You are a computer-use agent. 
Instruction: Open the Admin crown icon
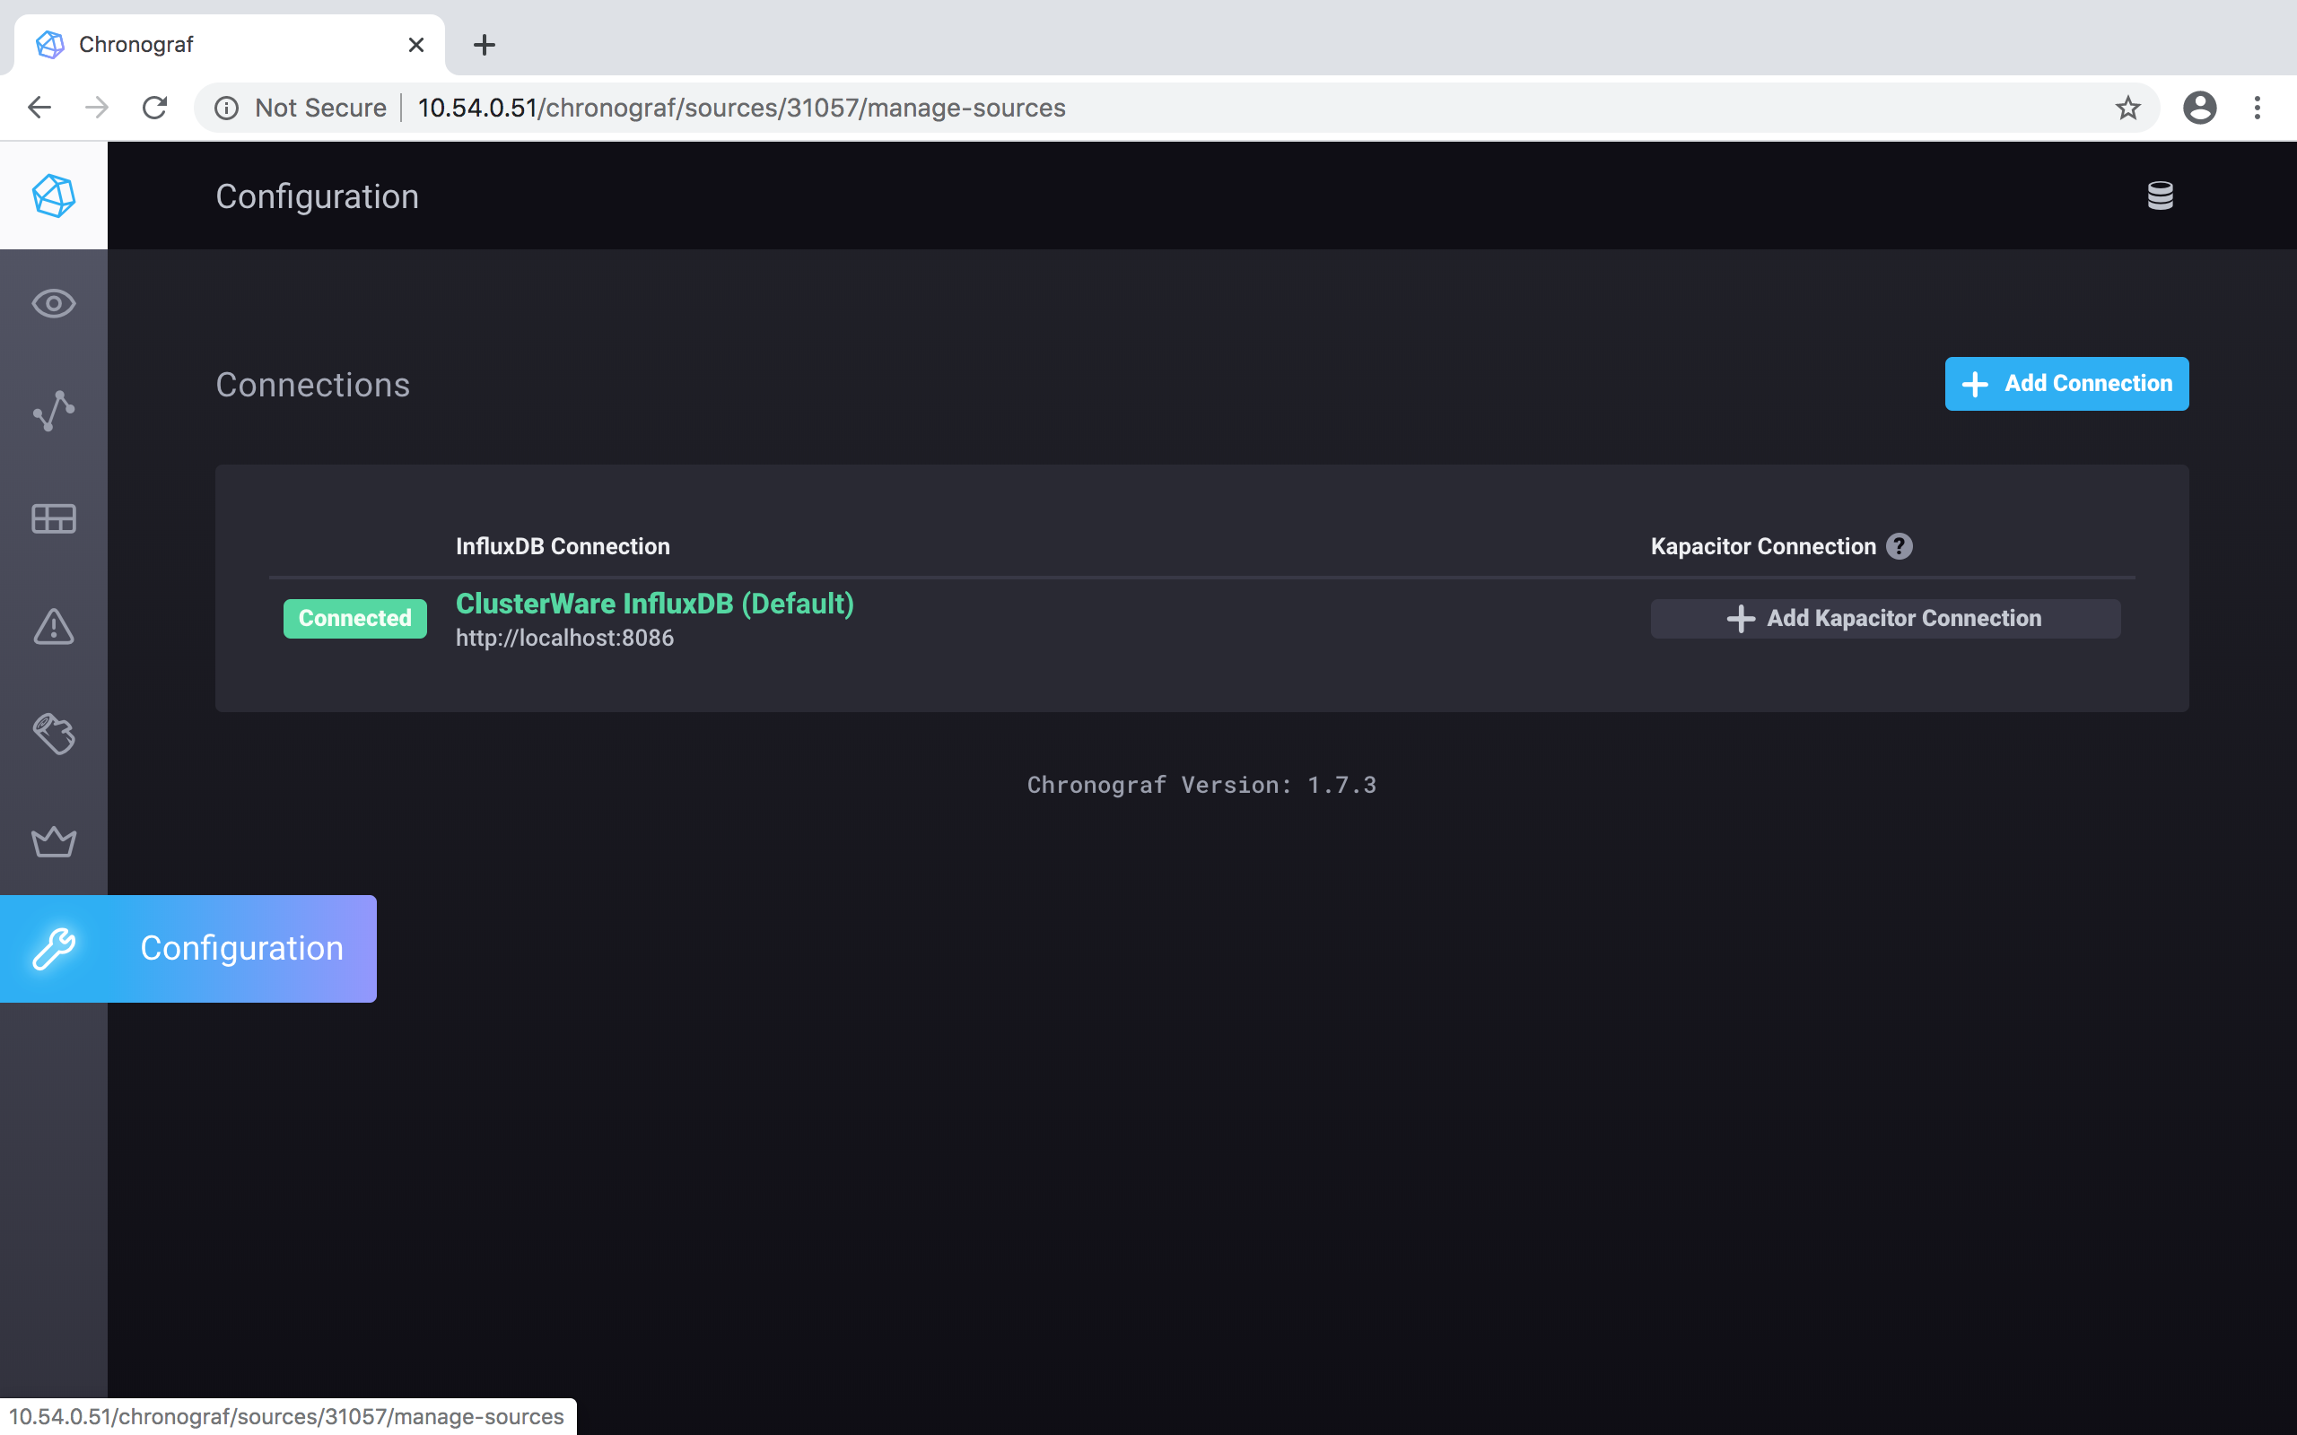point(53,841)
